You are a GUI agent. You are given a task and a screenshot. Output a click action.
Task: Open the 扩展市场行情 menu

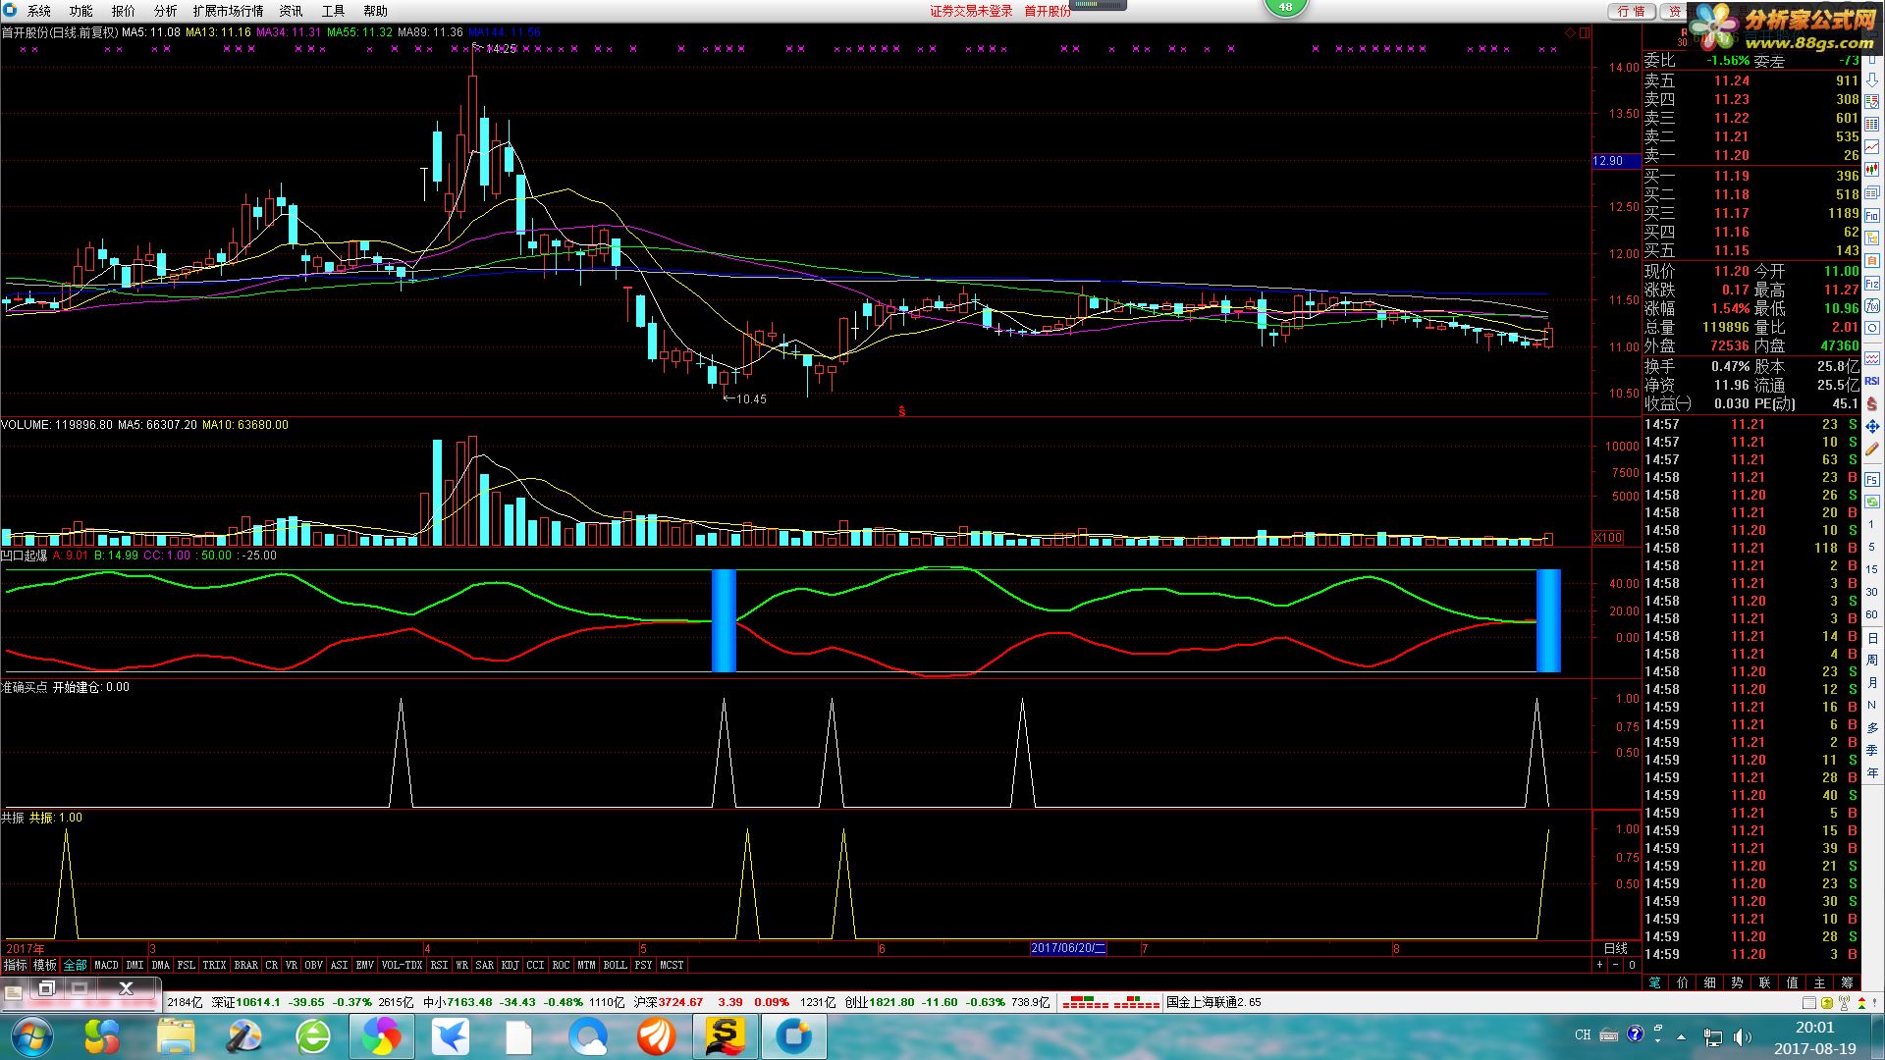click(228, 11)
